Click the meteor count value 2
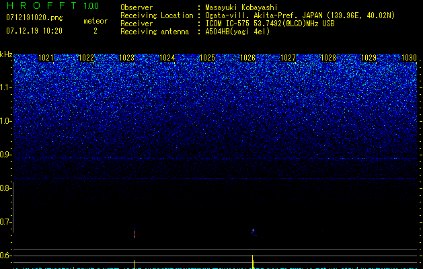Screen dimensions: 423x269 click(95, 31)
